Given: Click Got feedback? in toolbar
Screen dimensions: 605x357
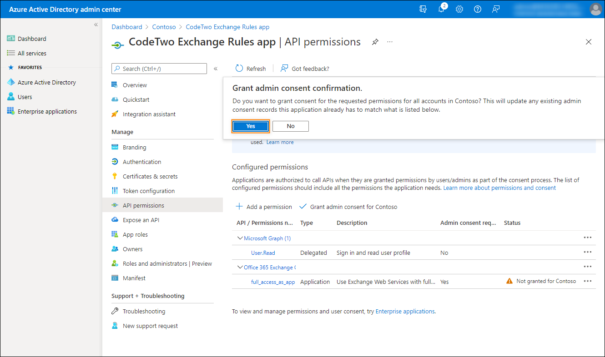Looking at the screenshot, I should (x=305, y=69).
